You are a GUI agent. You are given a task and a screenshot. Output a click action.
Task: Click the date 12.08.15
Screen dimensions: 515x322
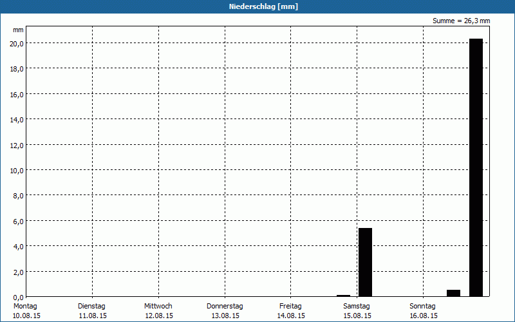(x=159, y=316)
